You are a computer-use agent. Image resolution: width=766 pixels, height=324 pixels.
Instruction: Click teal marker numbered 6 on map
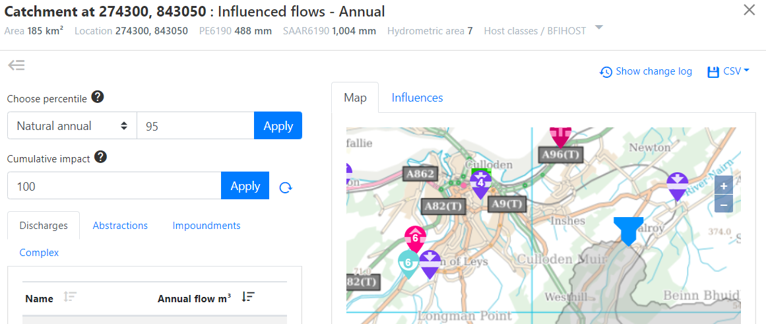(408, 263)
